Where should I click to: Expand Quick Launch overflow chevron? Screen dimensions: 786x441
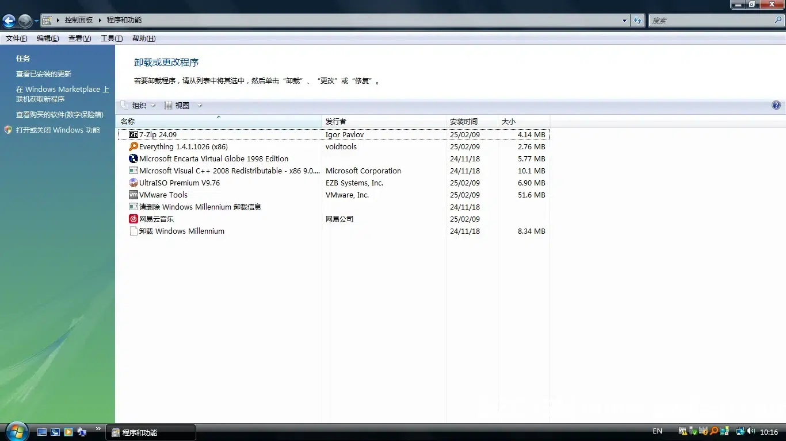[98, 429]
